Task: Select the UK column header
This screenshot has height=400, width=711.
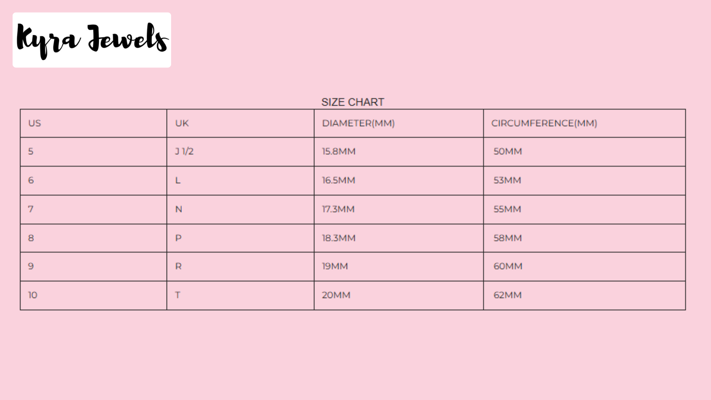Action: point(182,123)
